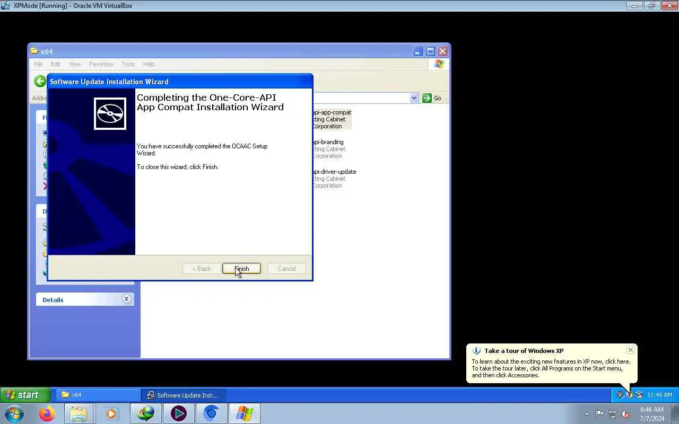Close the Windows XP tour balloon
The width and height of the screenshot is (679, 424).
pos(630,350)
